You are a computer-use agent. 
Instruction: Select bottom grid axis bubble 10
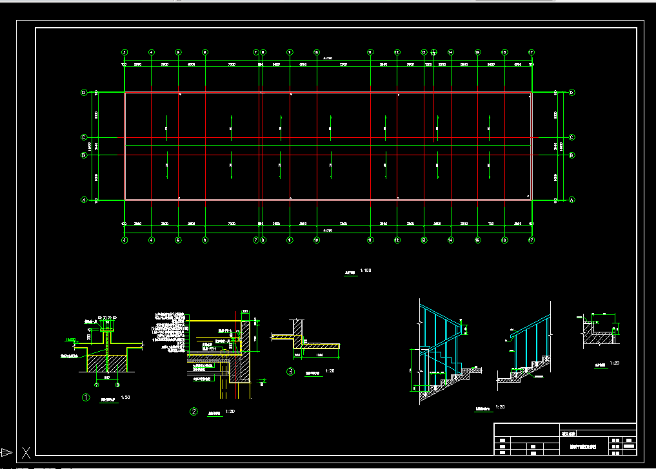316,240
